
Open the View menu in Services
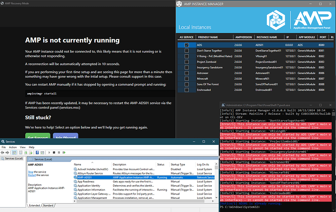(x=23, y=147)
